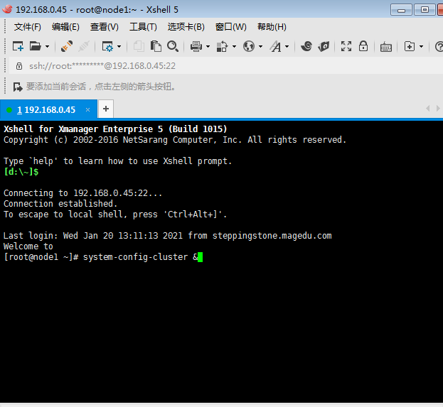443x407 pixels.
Task: Click the green terminal cursor block
Action: tap(200, 257)
